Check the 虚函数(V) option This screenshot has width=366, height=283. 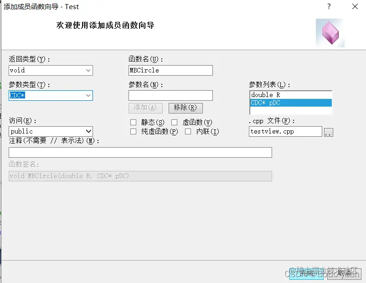tap(175, 122)
